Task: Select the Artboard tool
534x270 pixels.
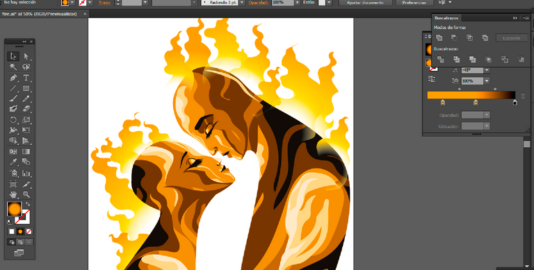Action: tap(13, 185)
